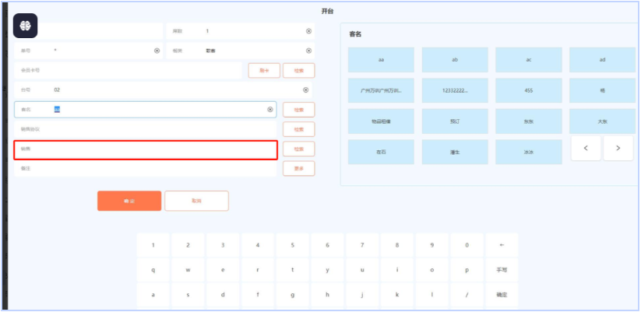
Task: Click the brain logo icon
Action: (x=25, y=26)
